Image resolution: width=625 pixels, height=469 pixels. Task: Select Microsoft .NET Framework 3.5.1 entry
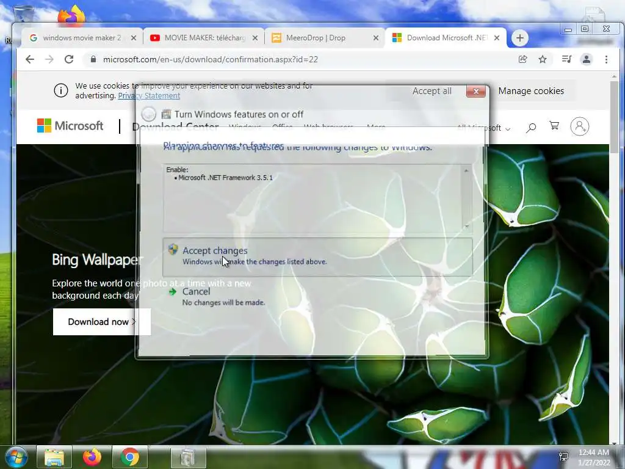[x=225, y=178]
